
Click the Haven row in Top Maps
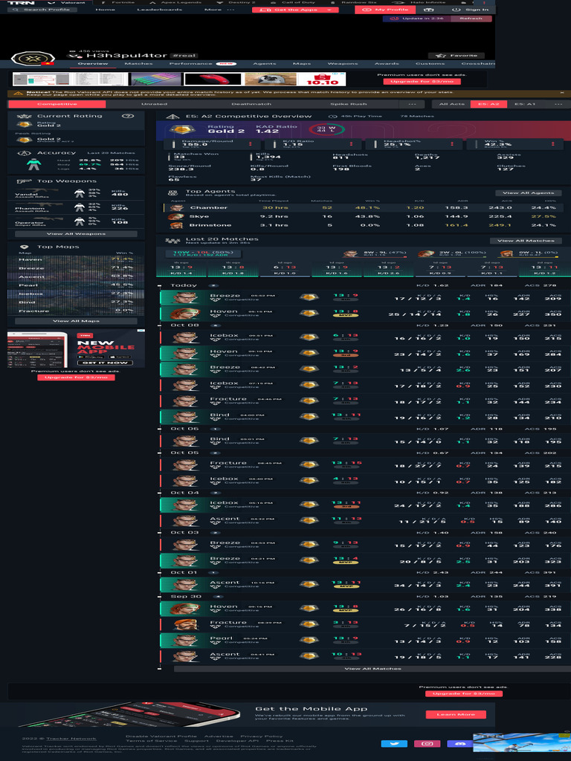point(76,259)
